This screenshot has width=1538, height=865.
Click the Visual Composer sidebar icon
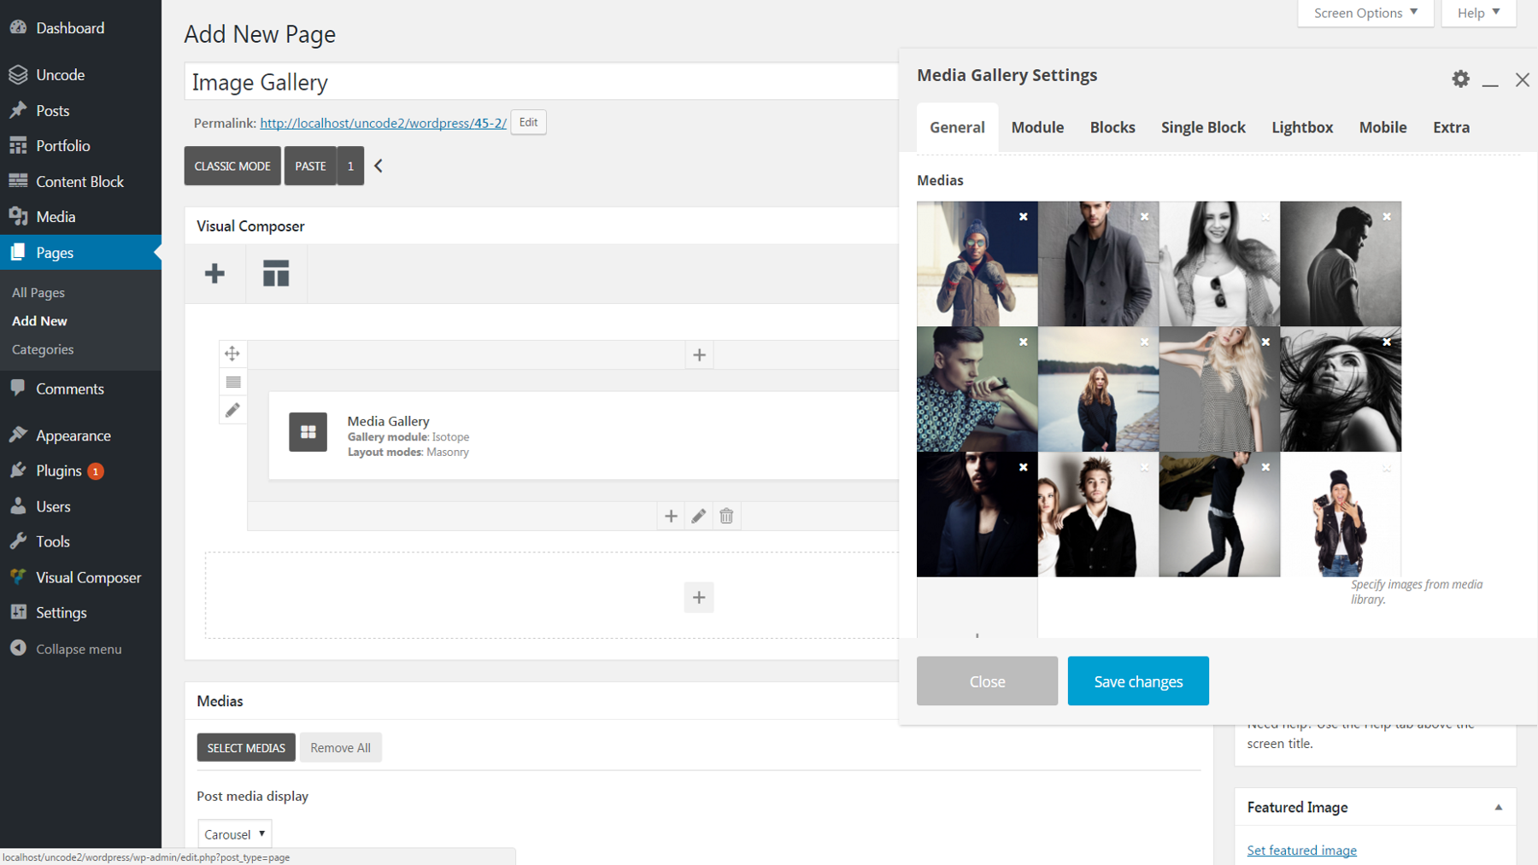18,576
